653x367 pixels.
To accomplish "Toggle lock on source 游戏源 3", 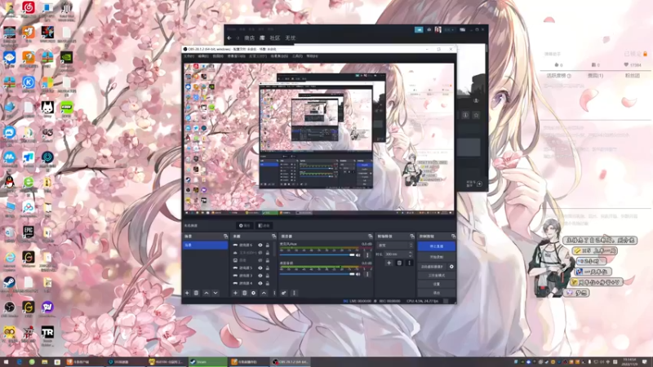I will point(268,276).
